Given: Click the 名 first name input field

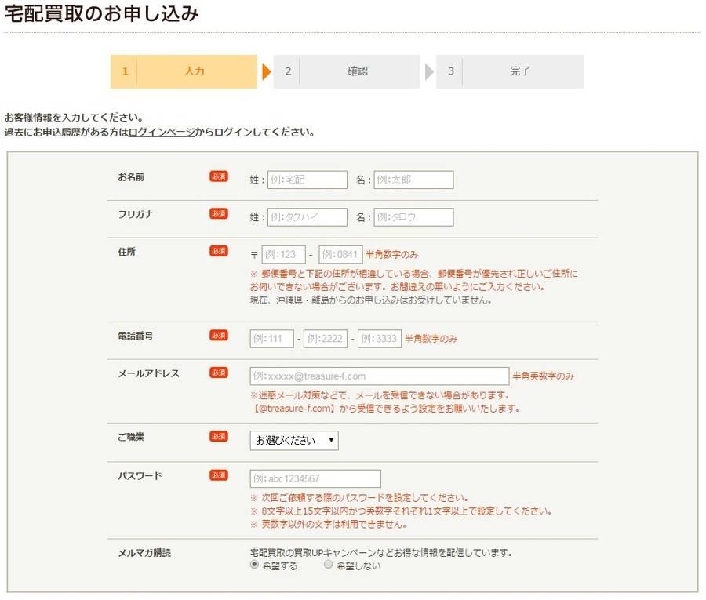Looking at the screenshot, I should 413,180.
